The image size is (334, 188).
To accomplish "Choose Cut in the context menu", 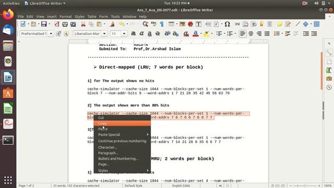I will point(122,118).
